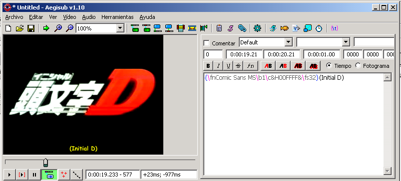Open options with the gear icon
Screen dimensions: 401x181
coord(257,28)
